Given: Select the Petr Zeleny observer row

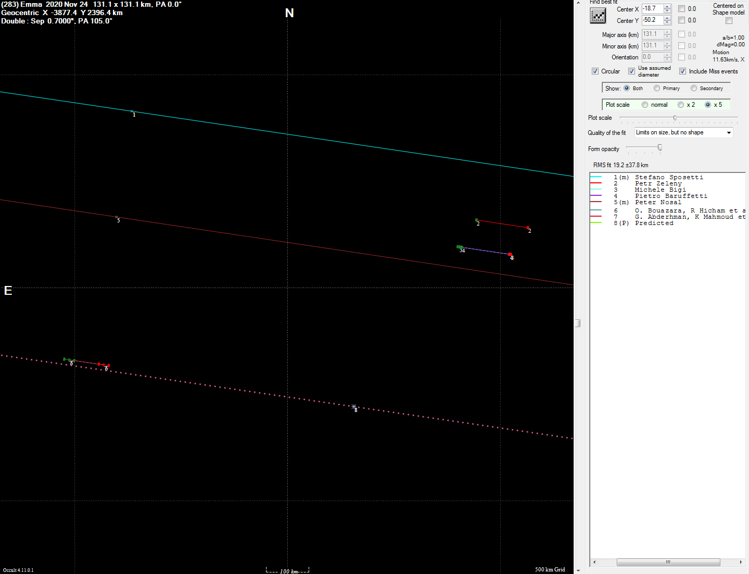Looking at the screenshot, I should tap(668, 183).
